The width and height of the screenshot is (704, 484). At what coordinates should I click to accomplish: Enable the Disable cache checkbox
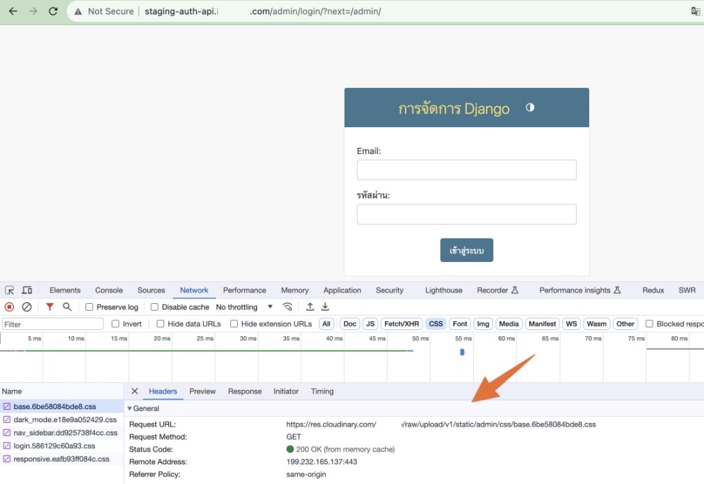point(155,307)
